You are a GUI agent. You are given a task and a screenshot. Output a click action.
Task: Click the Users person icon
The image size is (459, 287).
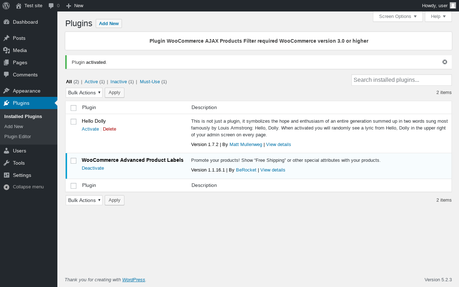6,151
